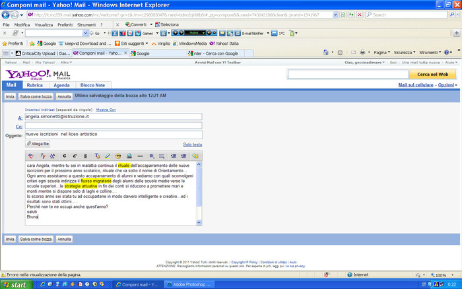Screen dimensions: 462x289
Task: Click the IE home icon
Action: tap(325, 52)
